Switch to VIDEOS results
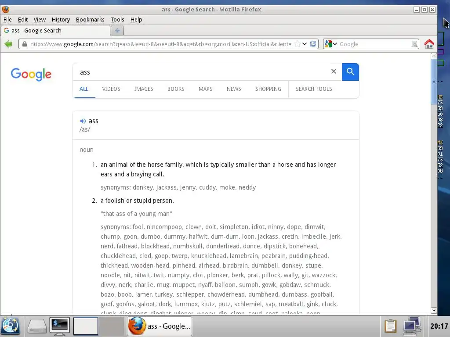This screenshot has width=450, height=337. click(111, 89)
